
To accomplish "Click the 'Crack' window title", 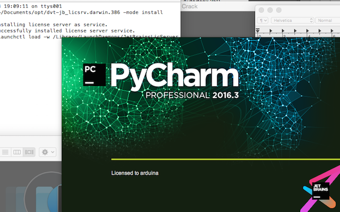I will (190, 6).
